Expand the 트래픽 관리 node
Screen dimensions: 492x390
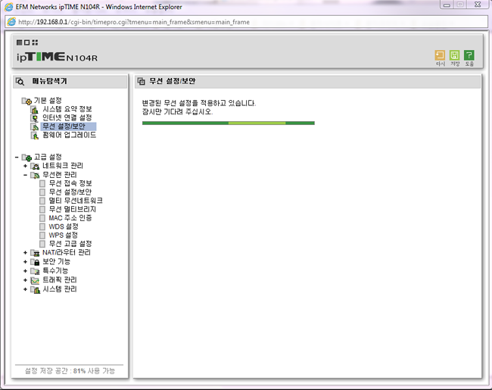(26, 280)
